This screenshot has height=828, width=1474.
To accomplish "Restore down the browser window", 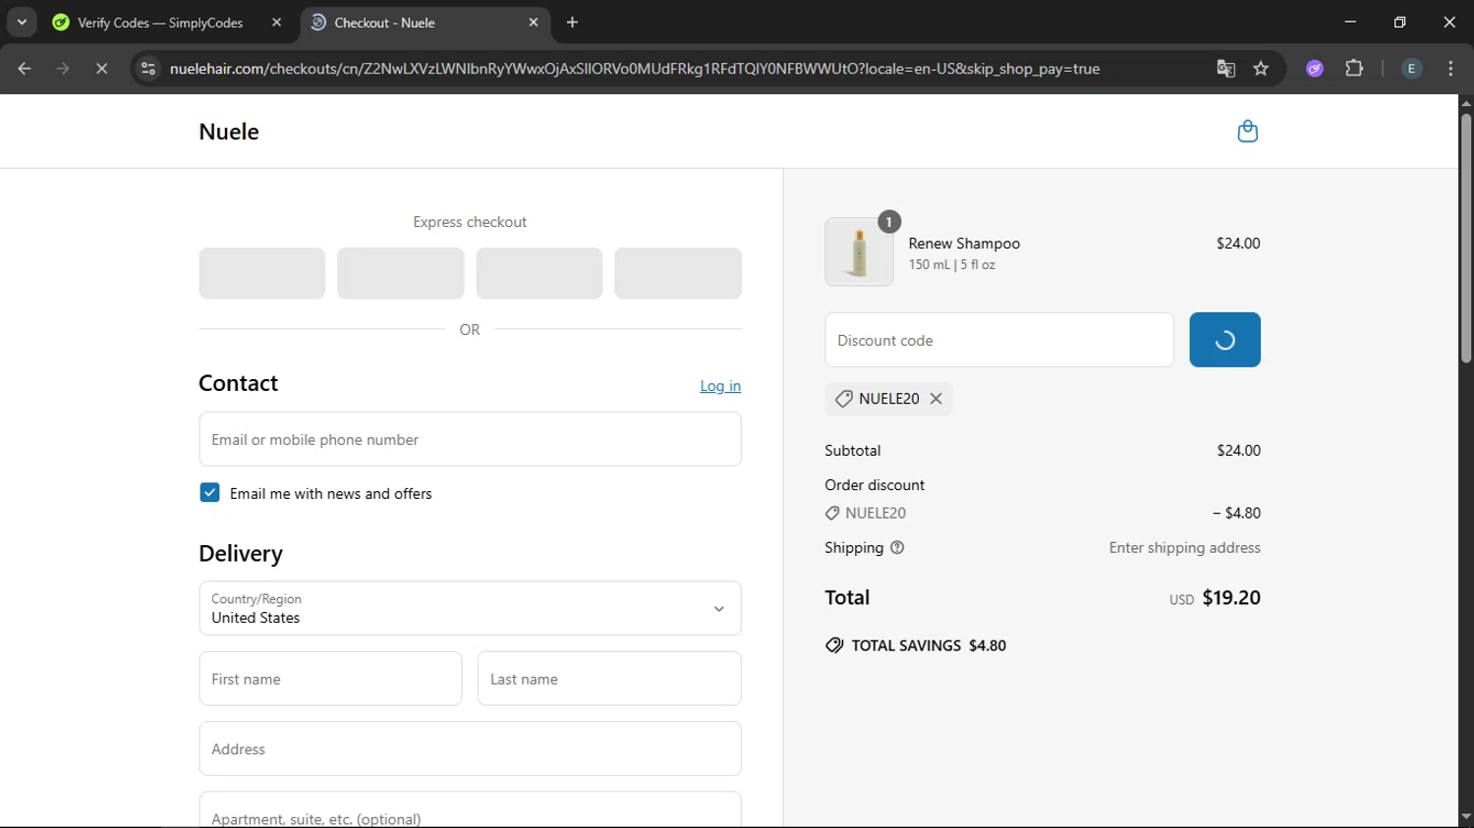I will pyautogui.click(x=1399, y=22).
